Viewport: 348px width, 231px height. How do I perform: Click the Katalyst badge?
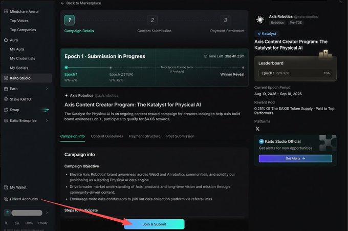point(267,34)
